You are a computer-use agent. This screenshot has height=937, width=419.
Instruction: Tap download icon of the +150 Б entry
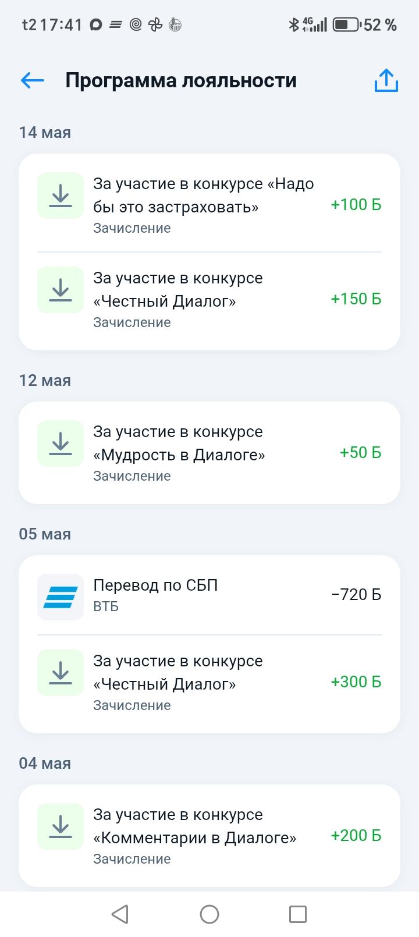(x=61, y=290)
